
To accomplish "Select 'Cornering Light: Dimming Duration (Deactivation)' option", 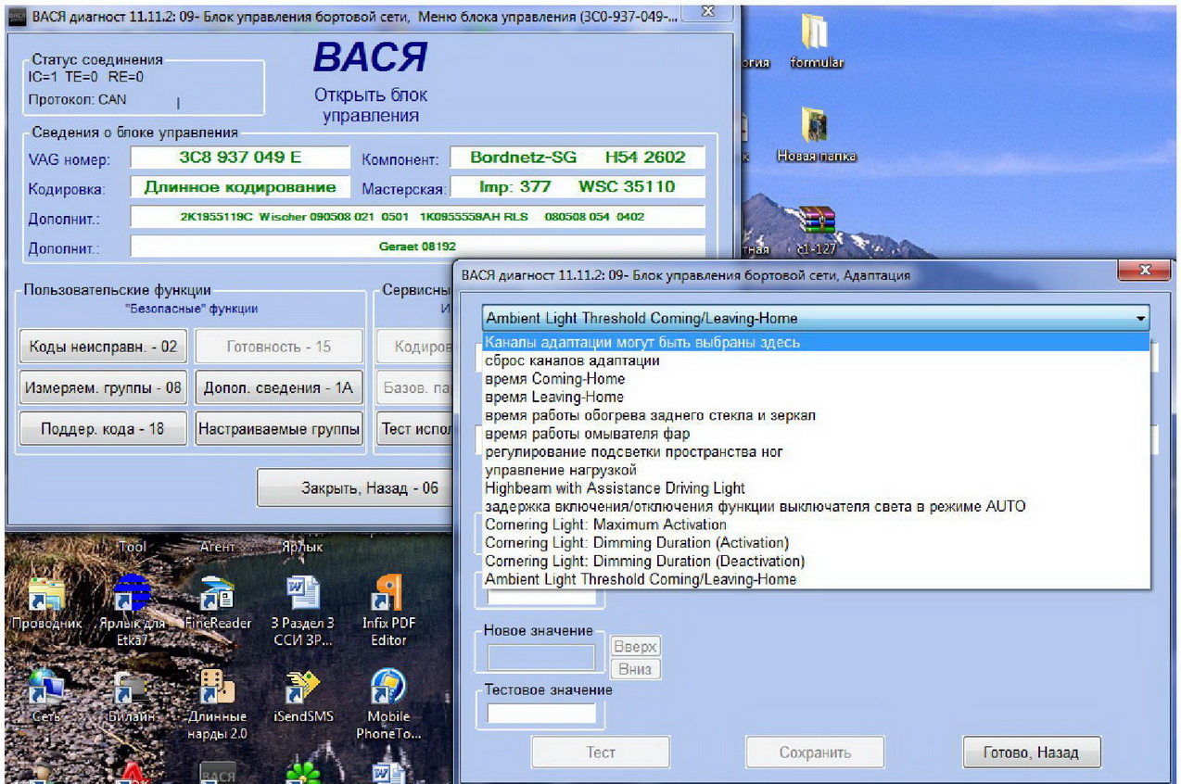I will pyautogui.click(x=816, y=561).
